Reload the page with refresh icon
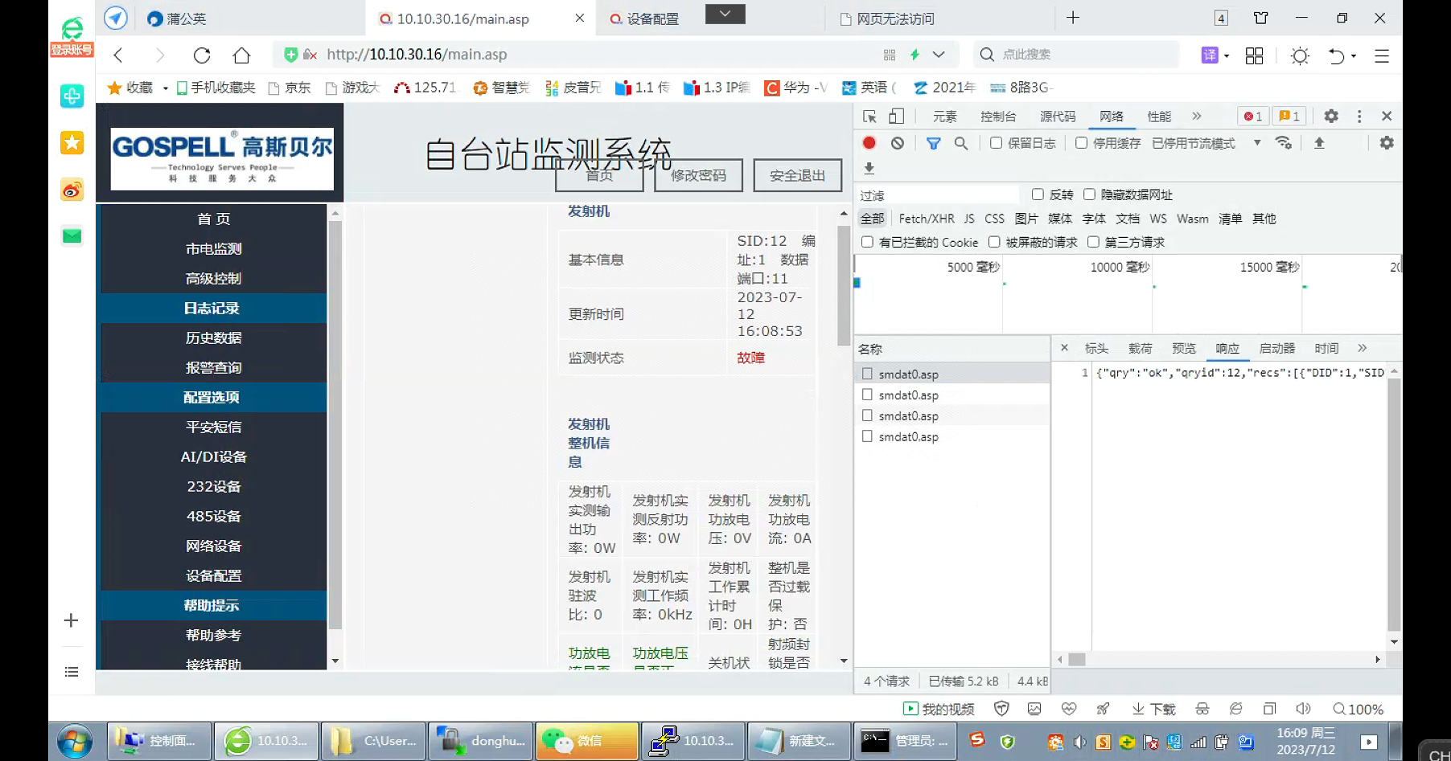 (202, 55)
